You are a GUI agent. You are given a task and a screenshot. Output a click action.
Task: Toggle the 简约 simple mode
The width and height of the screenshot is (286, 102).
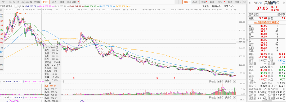click(x=230, y=2)
